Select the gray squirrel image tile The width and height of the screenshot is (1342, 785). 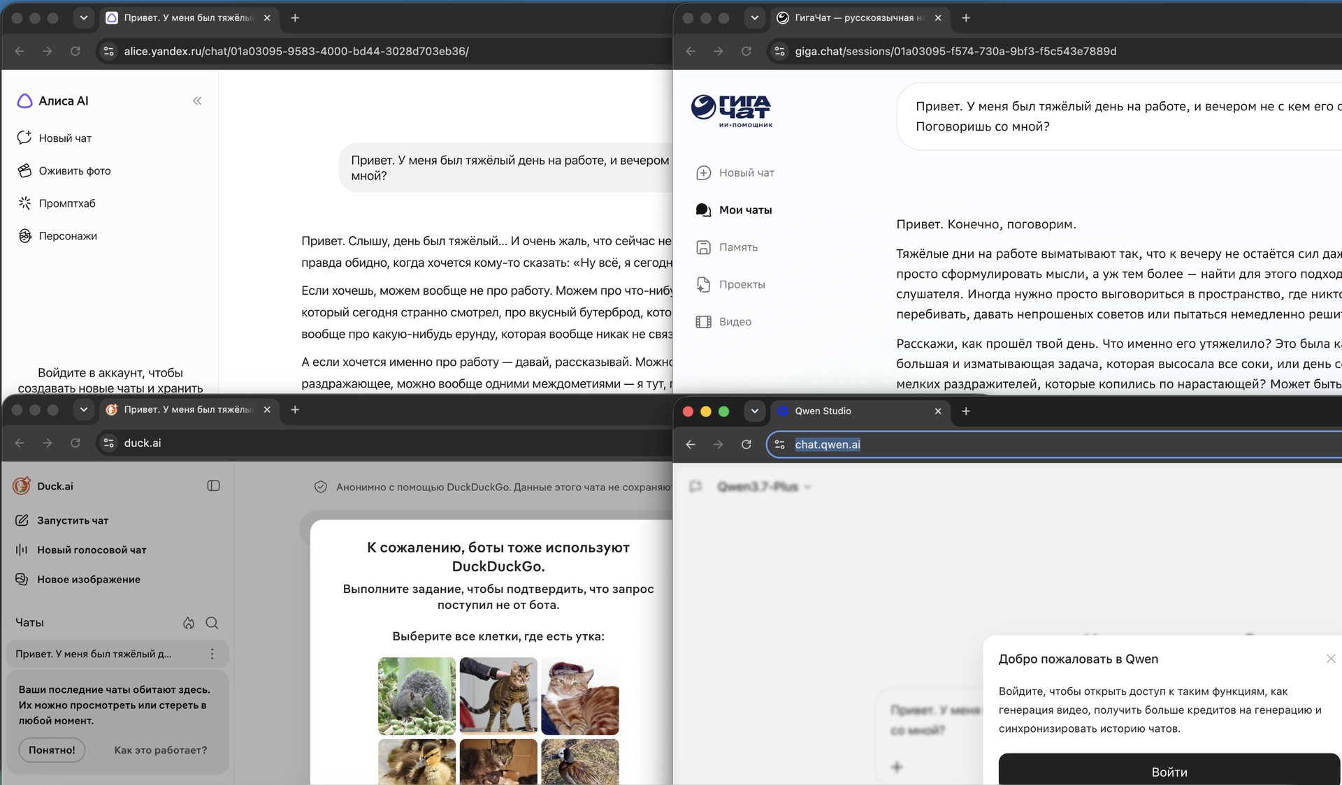(417, 696)
